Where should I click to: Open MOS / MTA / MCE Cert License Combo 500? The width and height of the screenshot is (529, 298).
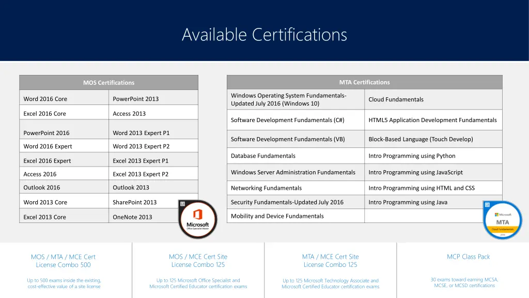(64, 261)
